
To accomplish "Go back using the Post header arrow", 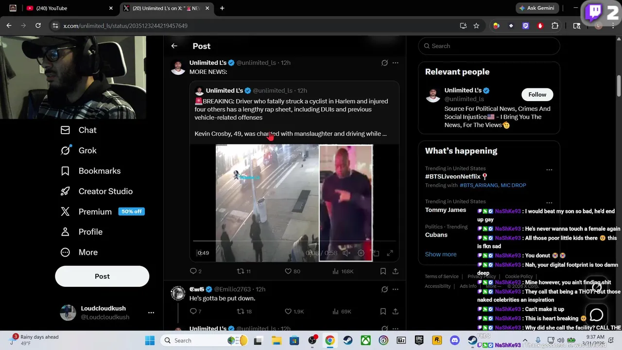I will (174, 46).
